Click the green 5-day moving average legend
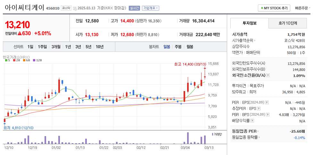The height and width of the screenshot is (155, 313). (8, 60)
